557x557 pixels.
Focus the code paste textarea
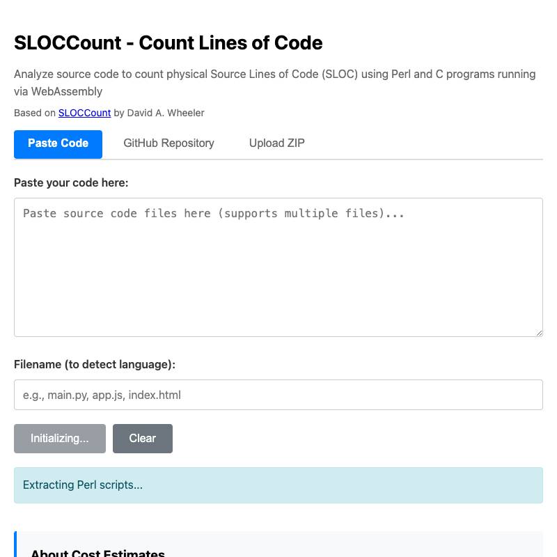[x=278, y=267]
